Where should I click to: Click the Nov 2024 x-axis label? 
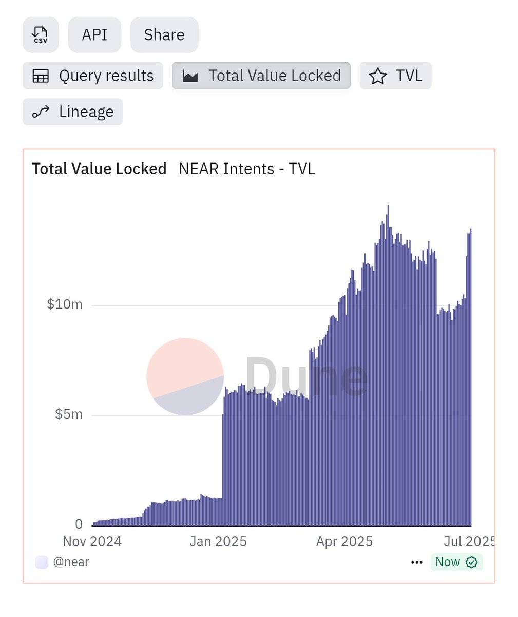92,541
